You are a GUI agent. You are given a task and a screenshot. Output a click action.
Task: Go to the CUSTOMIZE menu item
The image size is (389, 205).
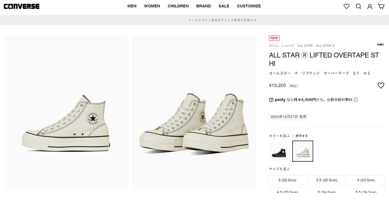[x=249, y=6]
